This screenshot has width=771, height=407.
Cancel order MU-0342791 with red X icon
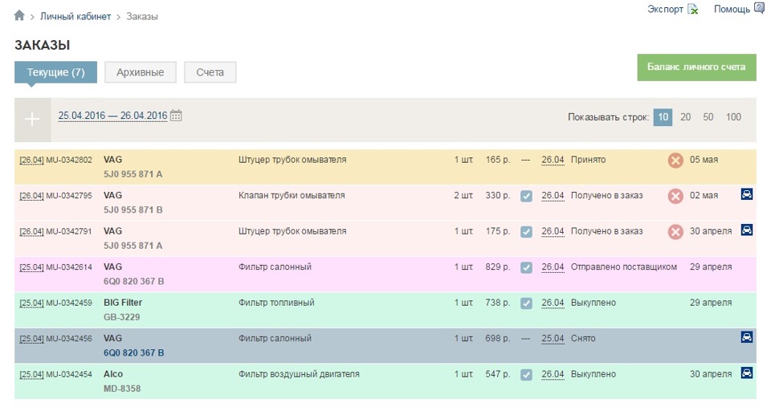[x=675, y=231]
